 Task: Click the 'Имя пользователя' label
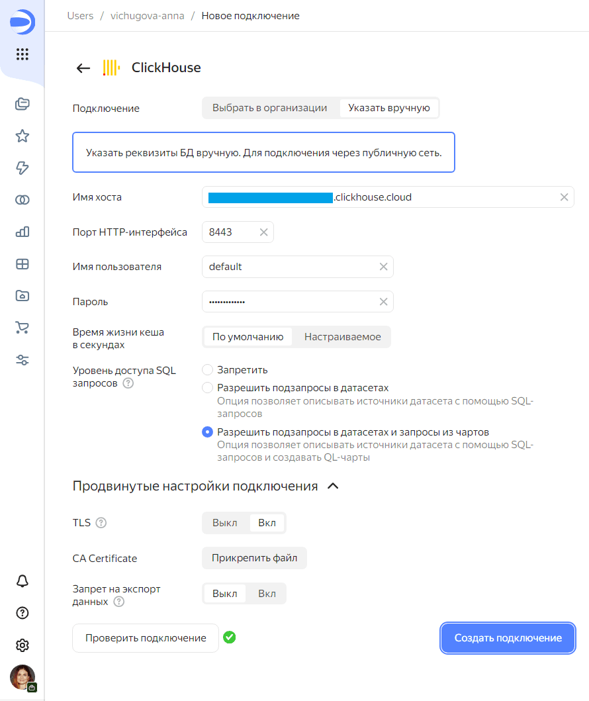click(x=117, y=267)
